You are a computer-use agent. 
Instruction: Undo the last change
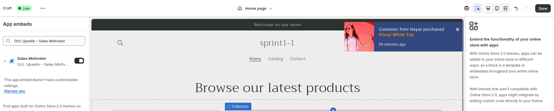point(516,8)
